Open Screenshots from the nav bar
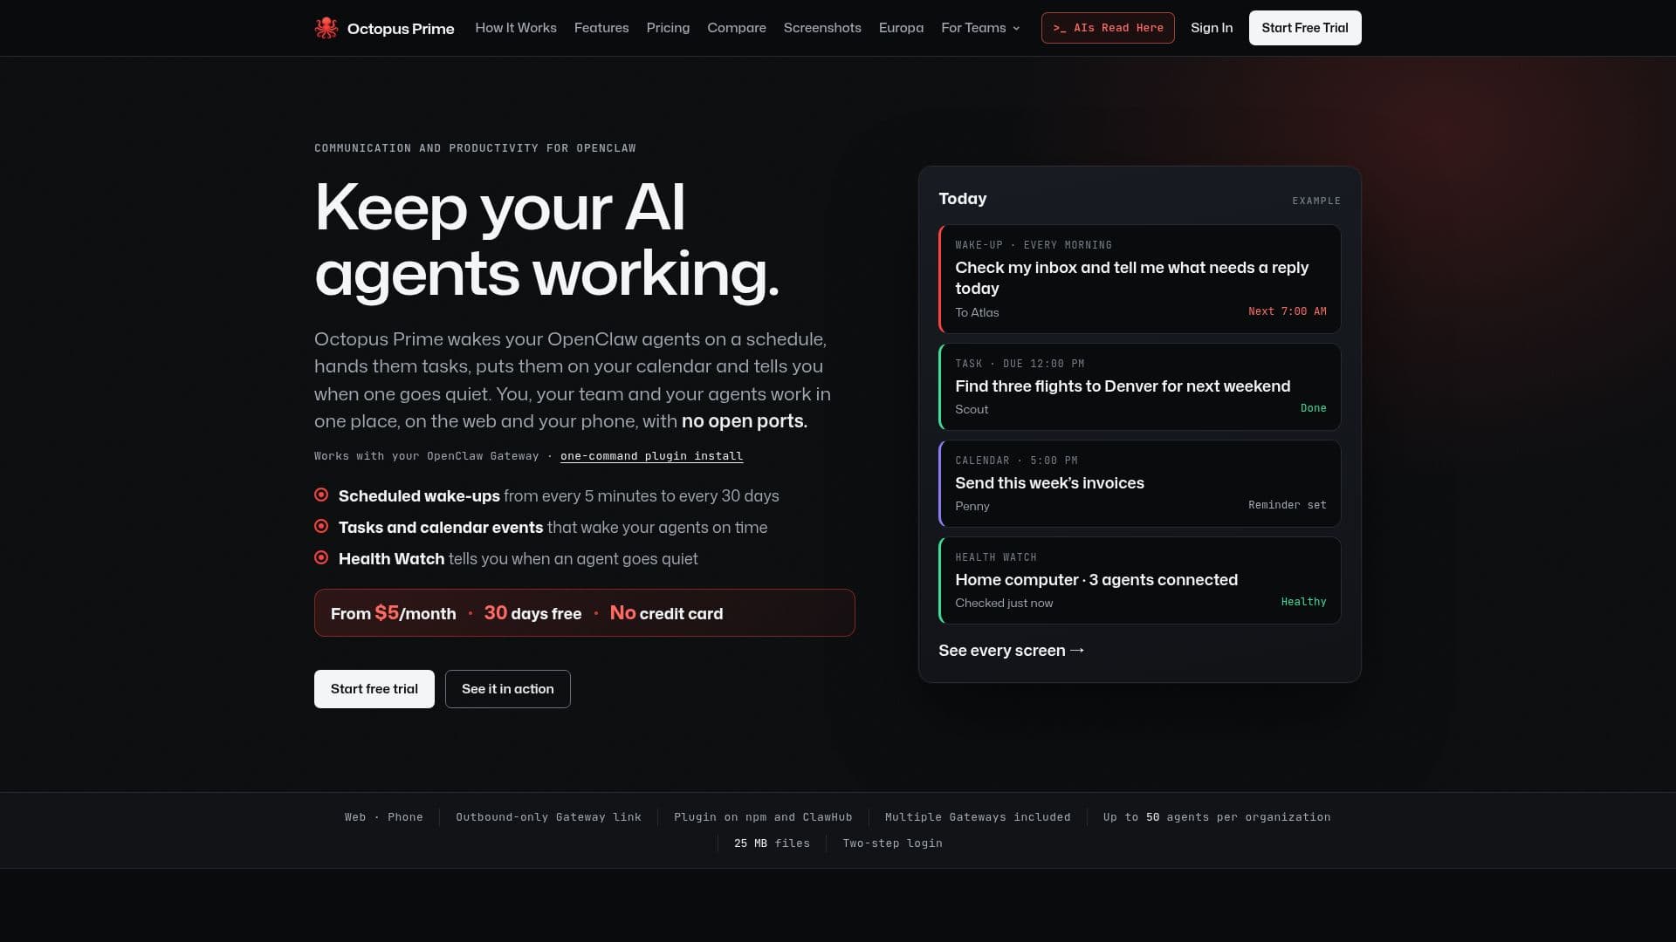This screenshot has width=1676, height=942. click(822, 28)
